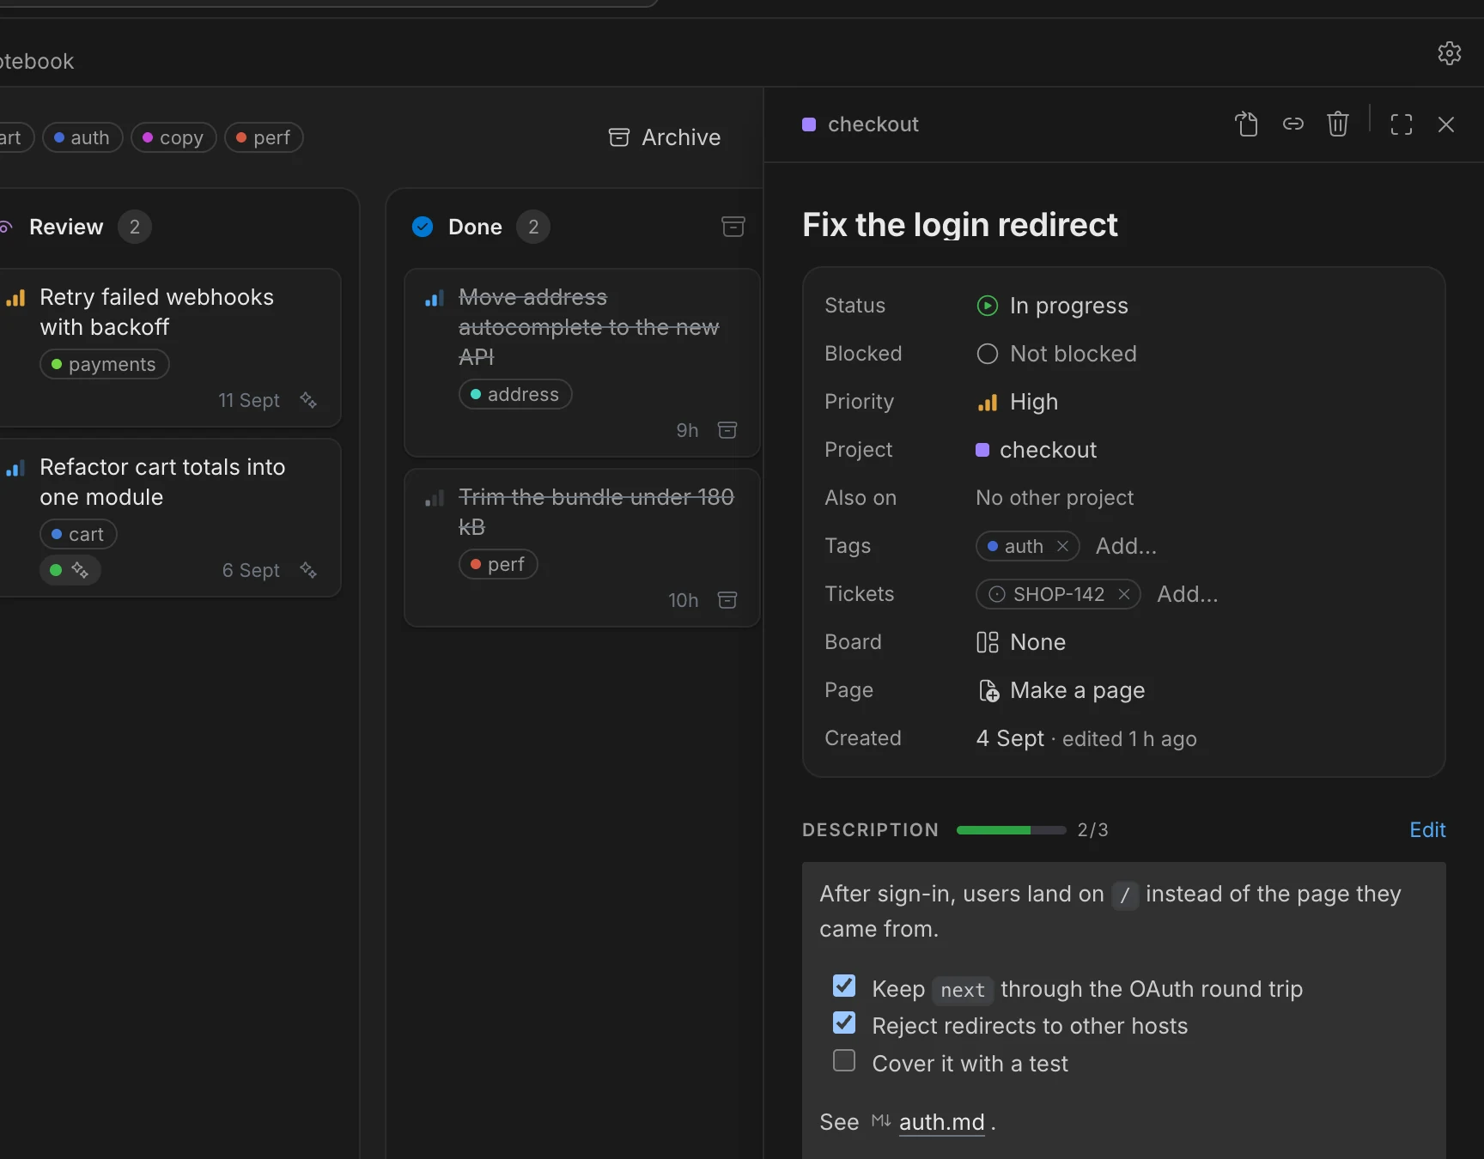Click the blue Done check circle icon
Image resolution: width=1484 pixels, height=1159 pixels.
[x=423, y=227]
